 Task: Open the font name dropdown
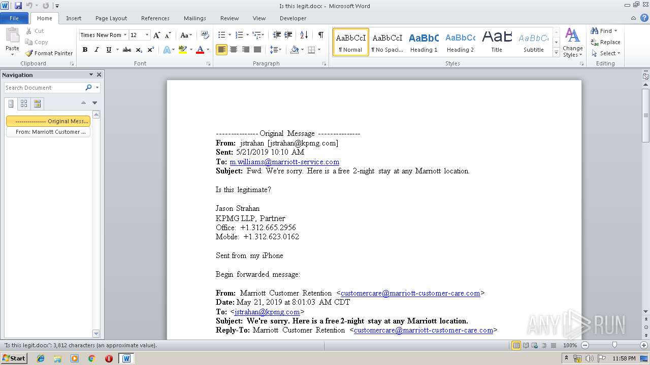[x=125, y=35]
